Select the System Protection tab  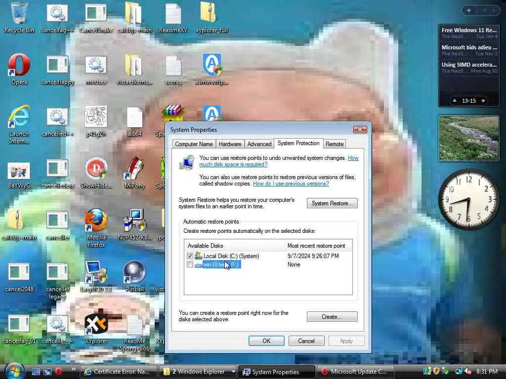tap(298, 143)
